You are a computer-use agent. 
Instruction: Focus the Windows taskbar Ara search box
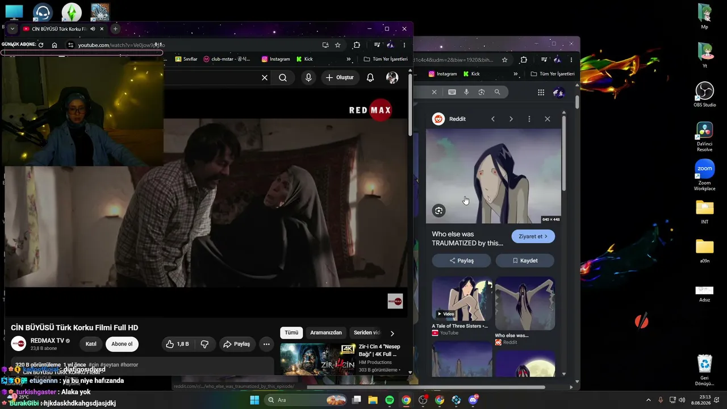tap(307, 400)
